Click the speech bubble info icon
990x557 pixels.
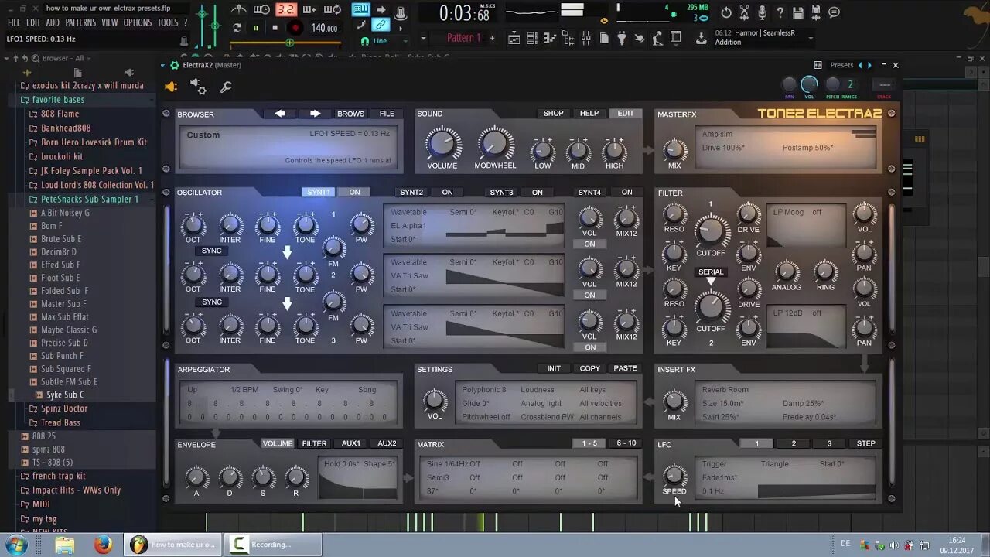(x=834, y=12)
